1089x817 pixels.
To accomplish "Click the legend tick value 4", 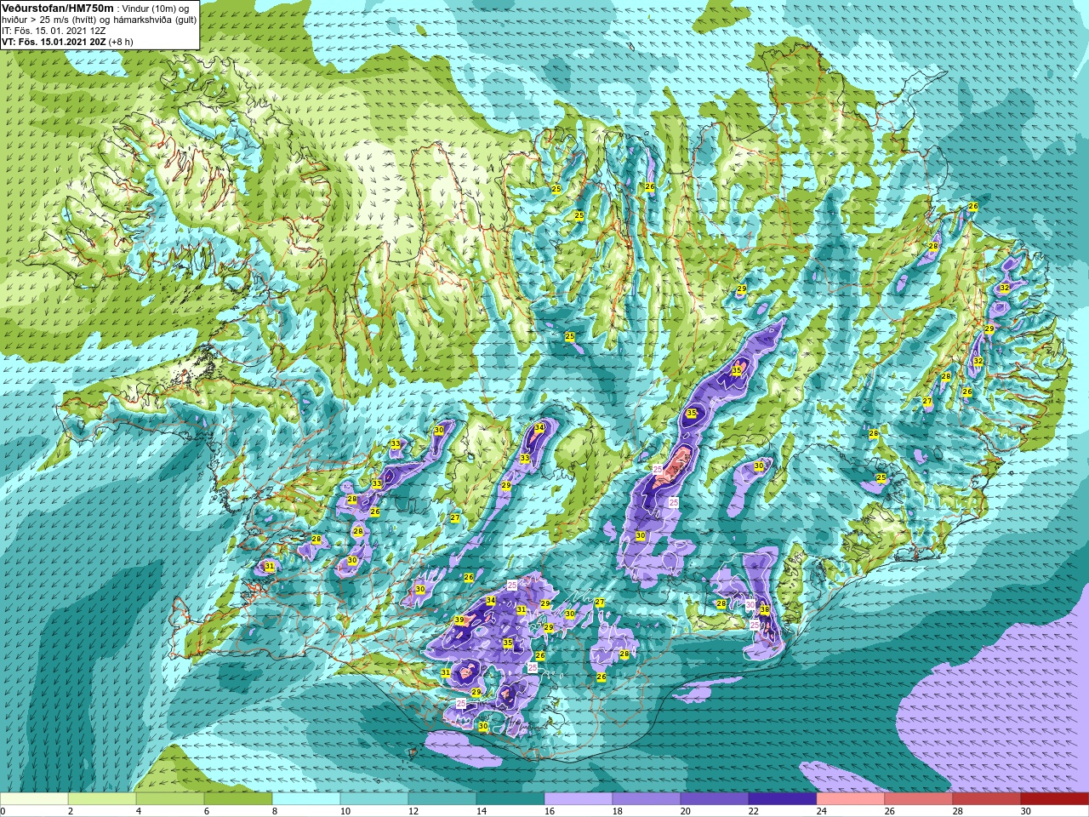I will point(139,811).
